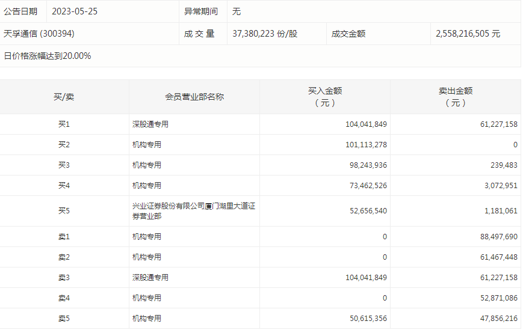The image size is (523, 330).
Task: Click 机构专用 in the 买3 row
Action: [x=147, y=165]
